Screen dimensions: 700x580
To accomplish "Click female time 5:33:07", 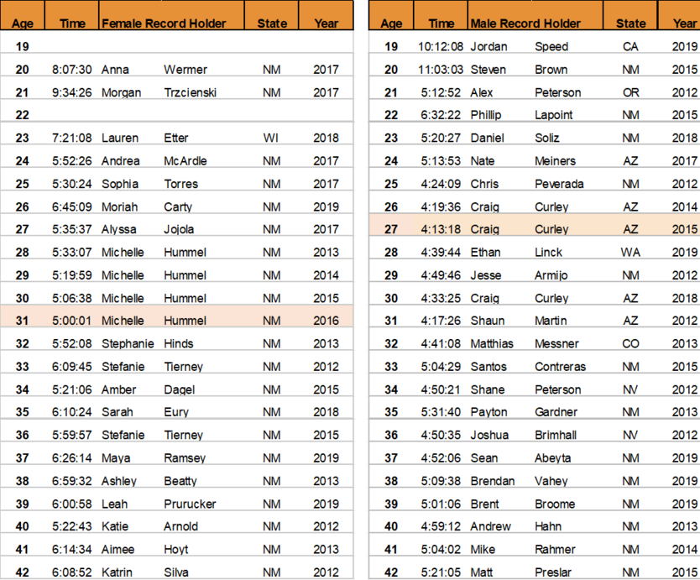I will [x=72, y=253].
